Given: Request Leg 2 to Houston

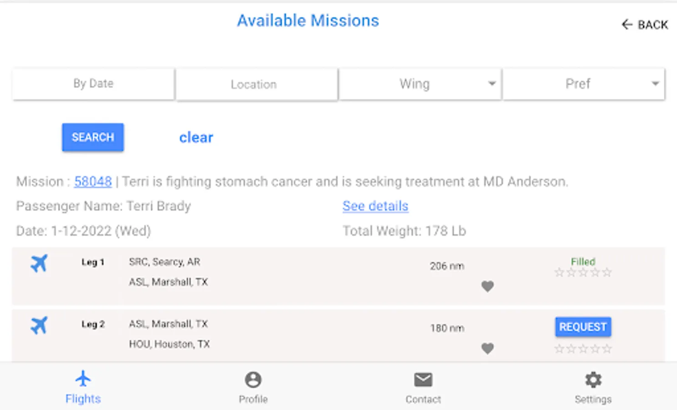Looking at the screenshot, I should point(583,327).
